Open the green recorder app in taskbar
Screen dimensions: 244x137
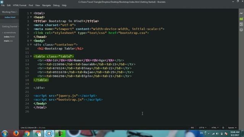coord(60,134)
